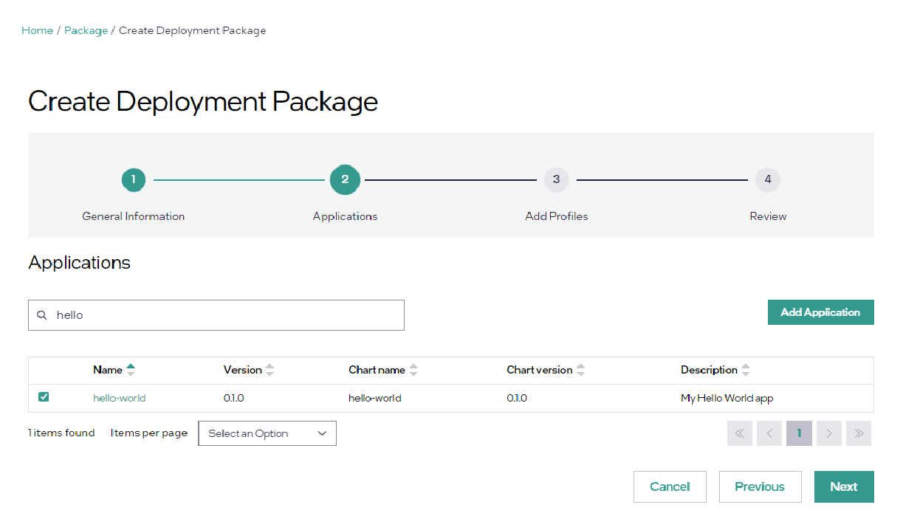Open the Package breadcrumb link
This screenshot has height=516, width=903.
click(86, 30)
